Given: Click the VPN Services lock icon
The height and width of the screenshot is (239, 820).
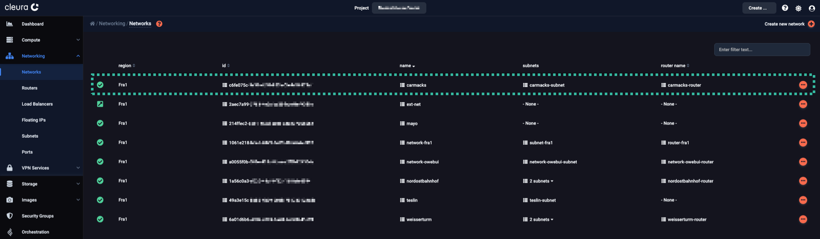Looking at the screenshot, I should point(9,168).
